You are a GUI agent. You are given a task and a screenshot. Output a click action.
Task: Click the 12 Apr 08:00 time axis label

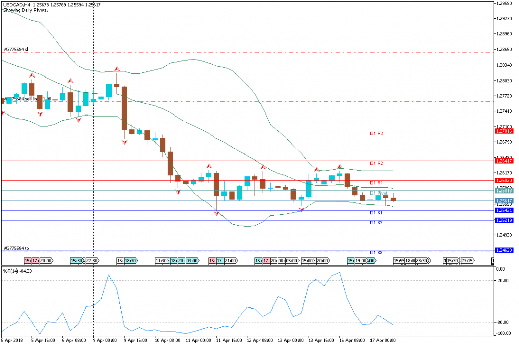coord(260,341)
